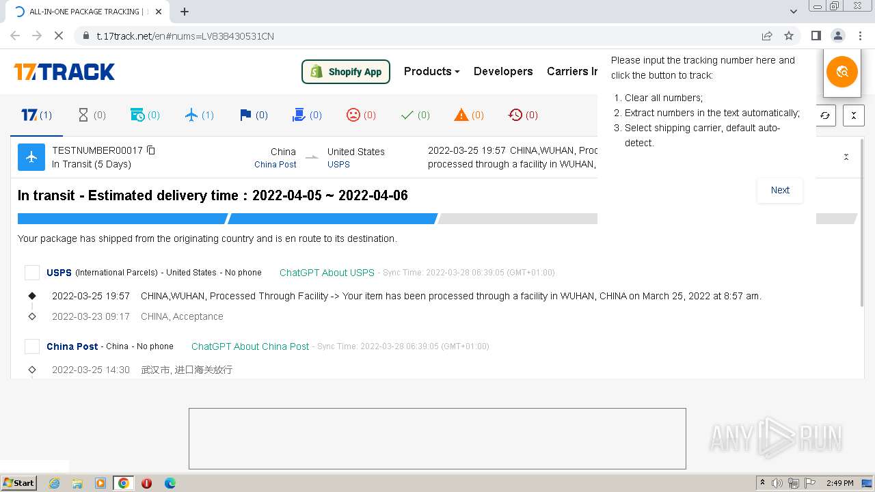The image size is (875, 492).
Task: Open the China Post carrier link
Action: [275, 164]
